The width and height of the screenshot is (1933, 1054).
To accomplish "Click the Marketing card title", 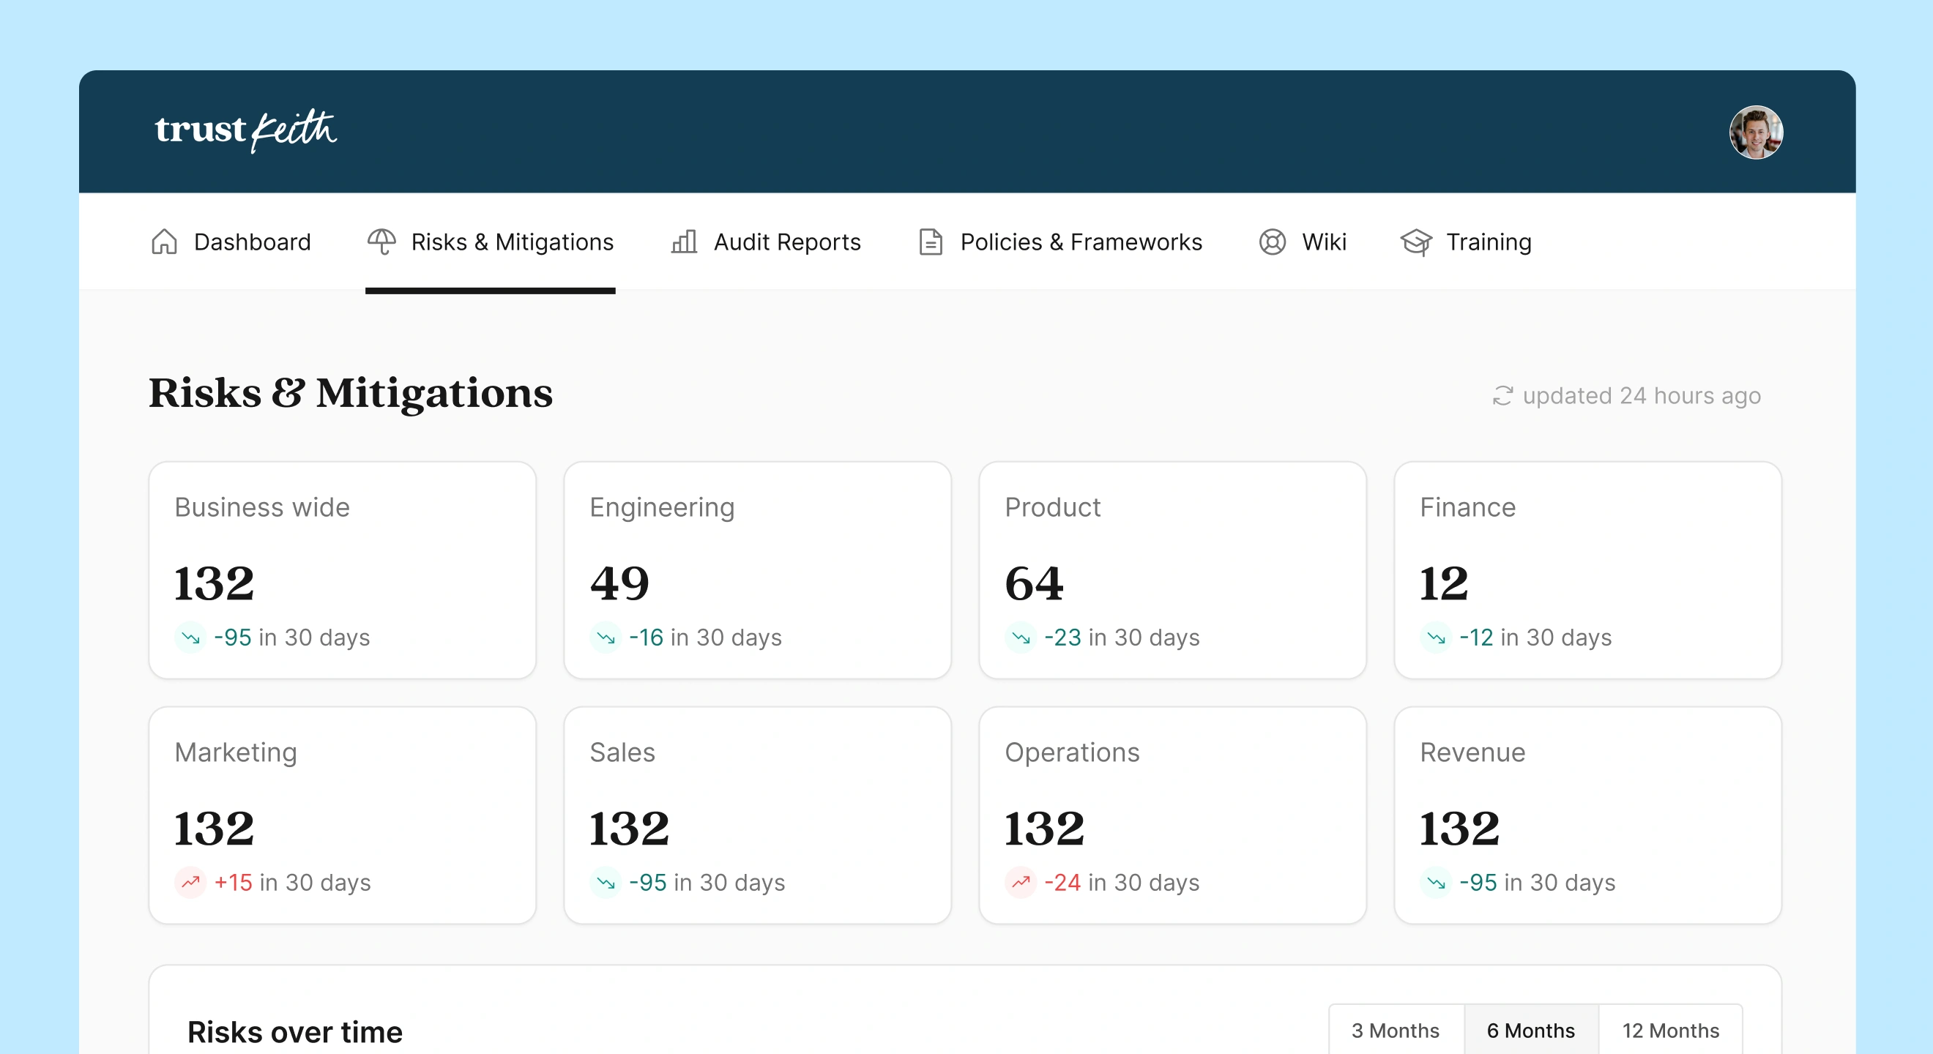I will [x=236, y=752].
